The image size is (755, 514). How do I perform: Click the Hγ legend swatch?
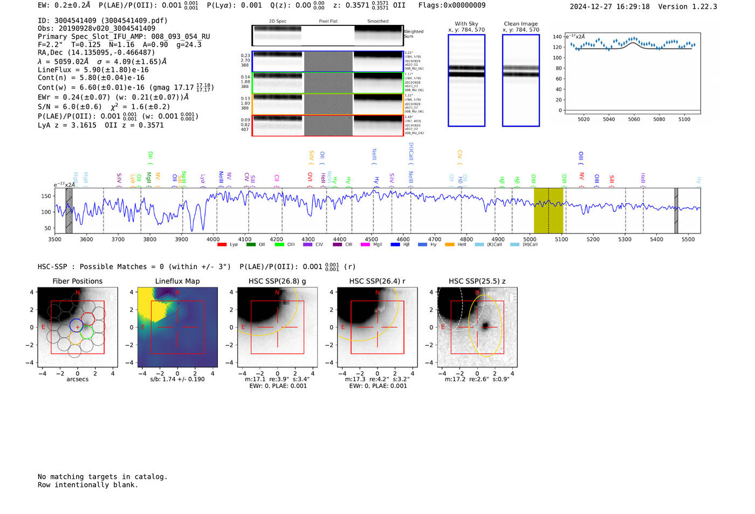click(422, 245)
